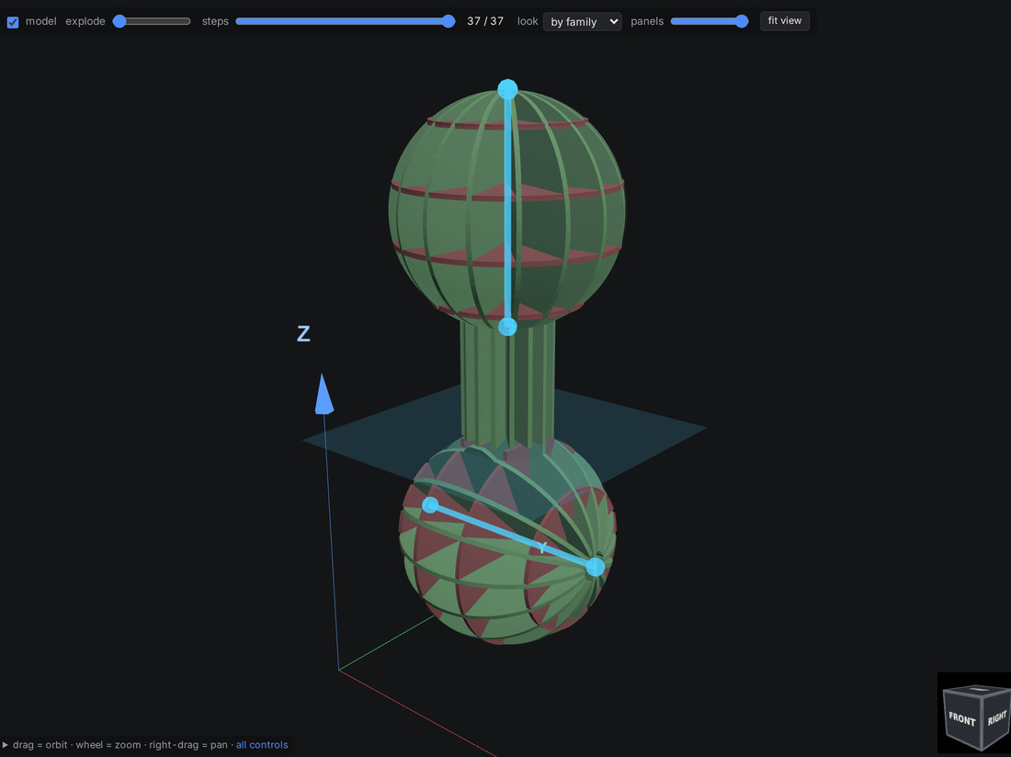This screenshot has height=757, width=1011.
Task: Click the 'model' label text
Action: coord(41,21)
